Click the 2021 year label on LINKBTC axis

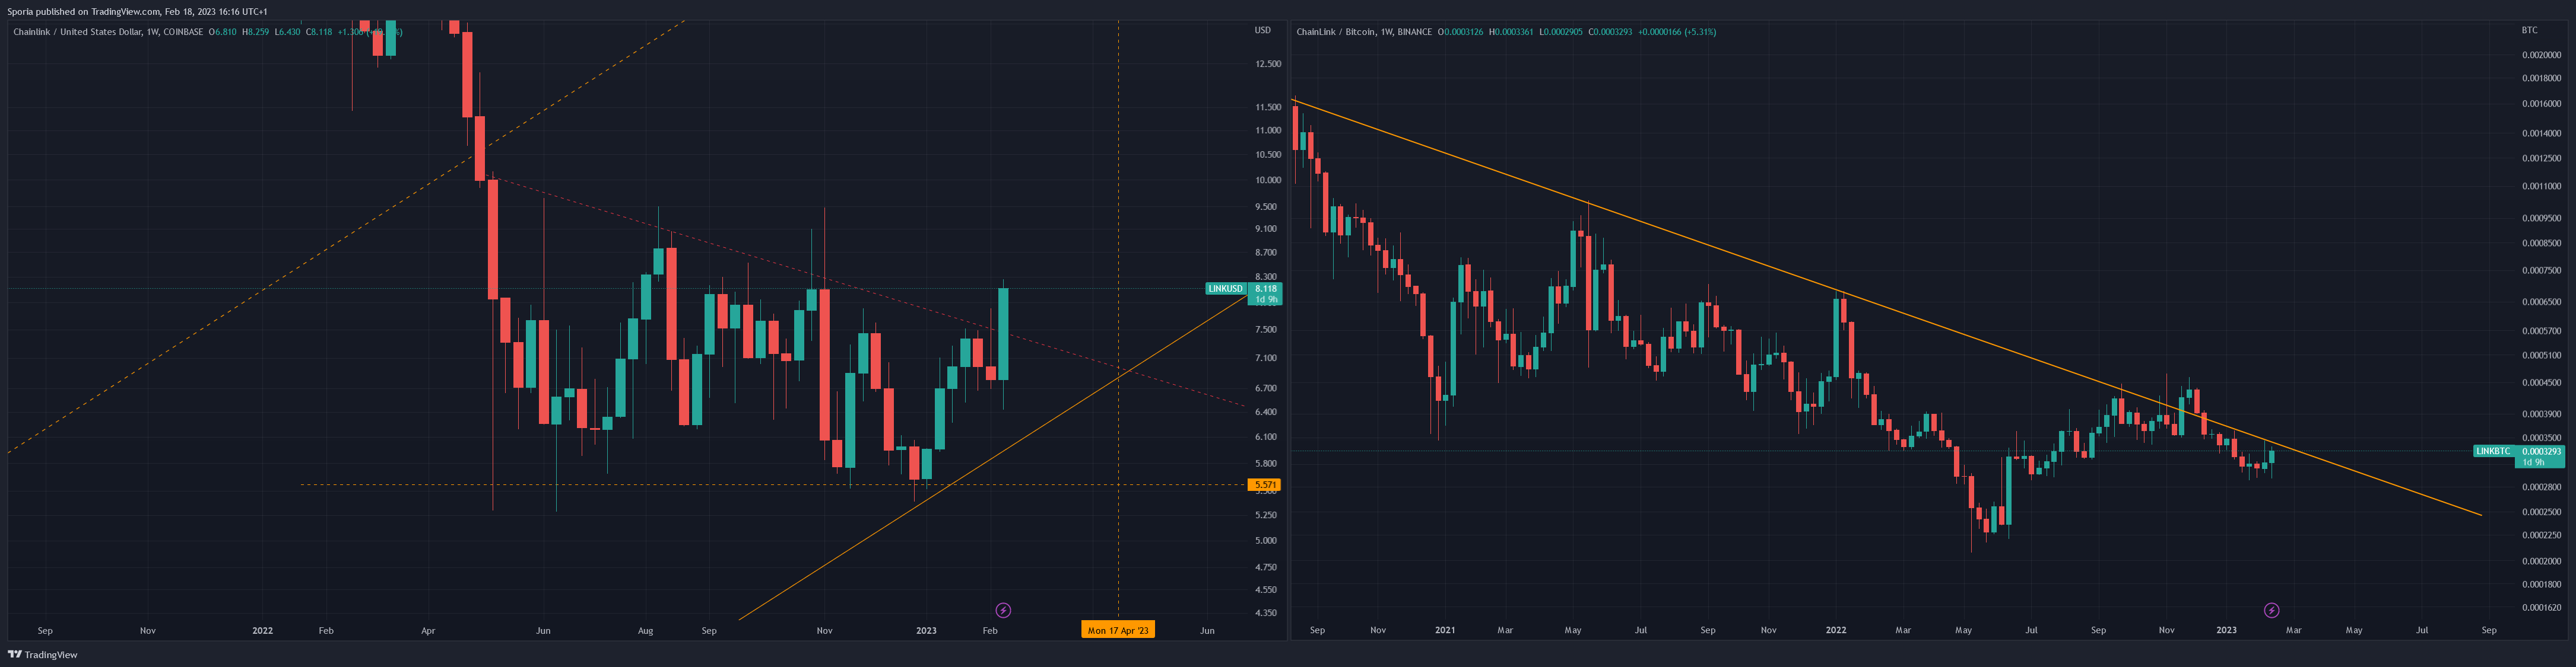click(x=1445, y=631)
